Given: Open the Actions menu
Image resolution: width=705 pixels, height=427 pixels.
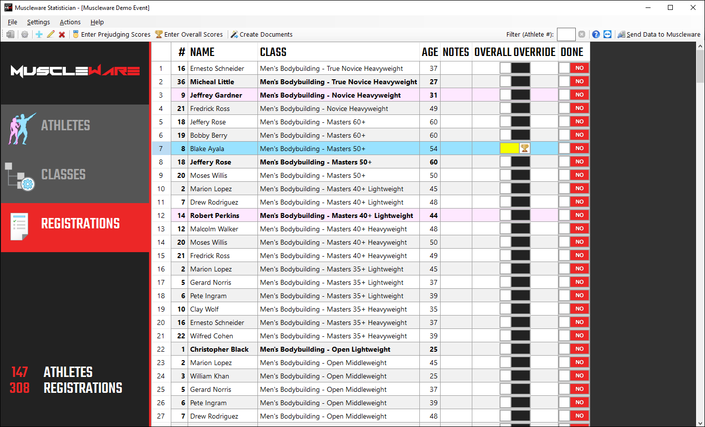Looking at the screenshot, I should [x=70, y=22].
